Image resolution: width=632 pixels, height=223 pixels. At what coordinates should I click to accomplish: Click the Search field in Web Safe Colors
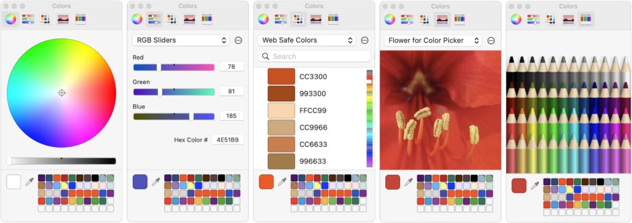click(314, 56)
